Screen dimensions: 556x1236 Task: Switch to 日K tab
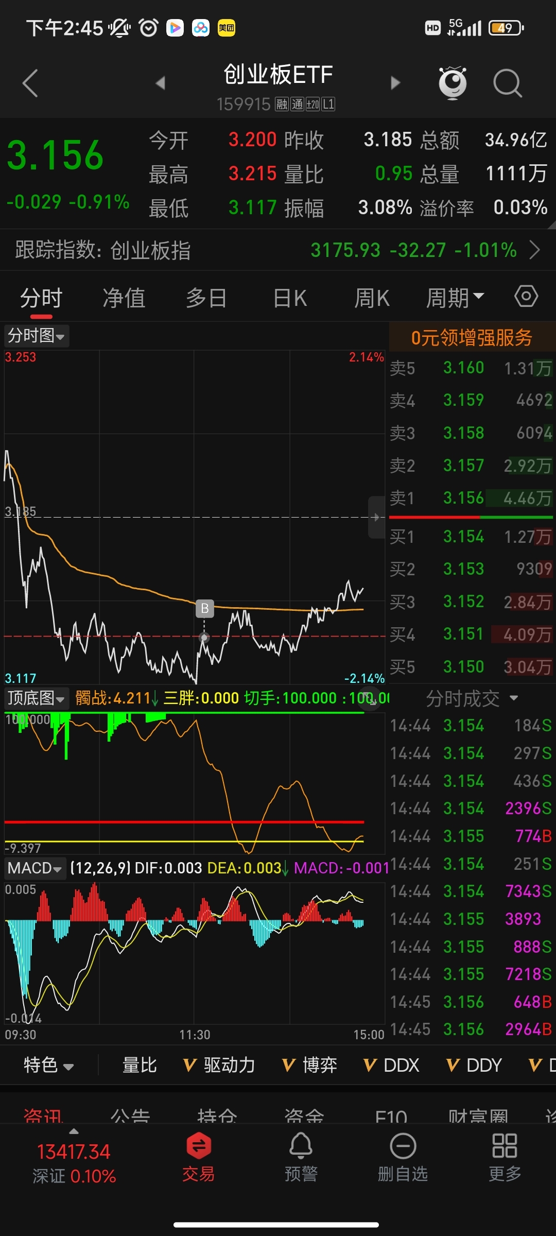coord(290,298)
